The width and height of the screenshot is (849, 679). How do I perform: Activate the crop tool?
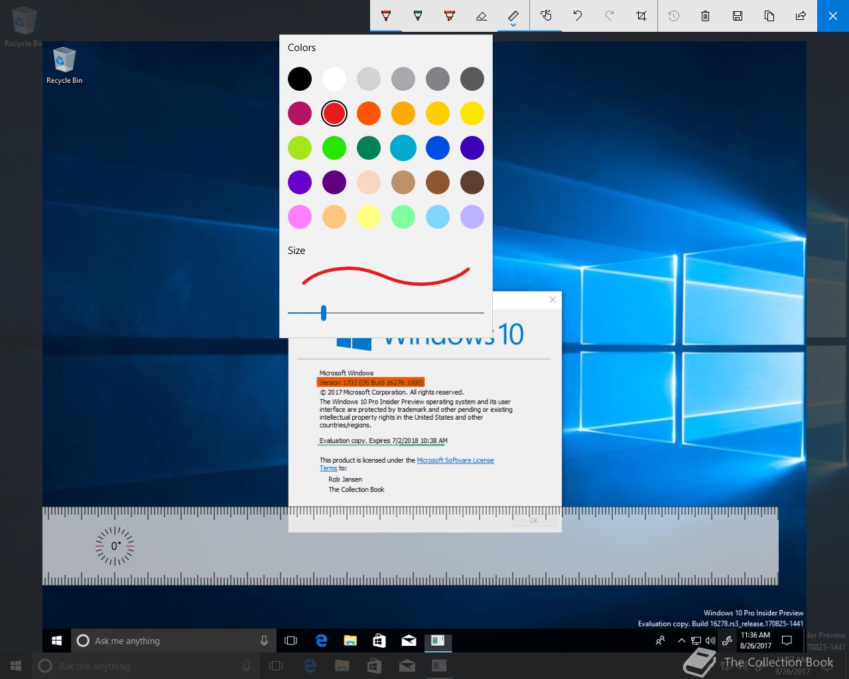[x=641, y=16]
